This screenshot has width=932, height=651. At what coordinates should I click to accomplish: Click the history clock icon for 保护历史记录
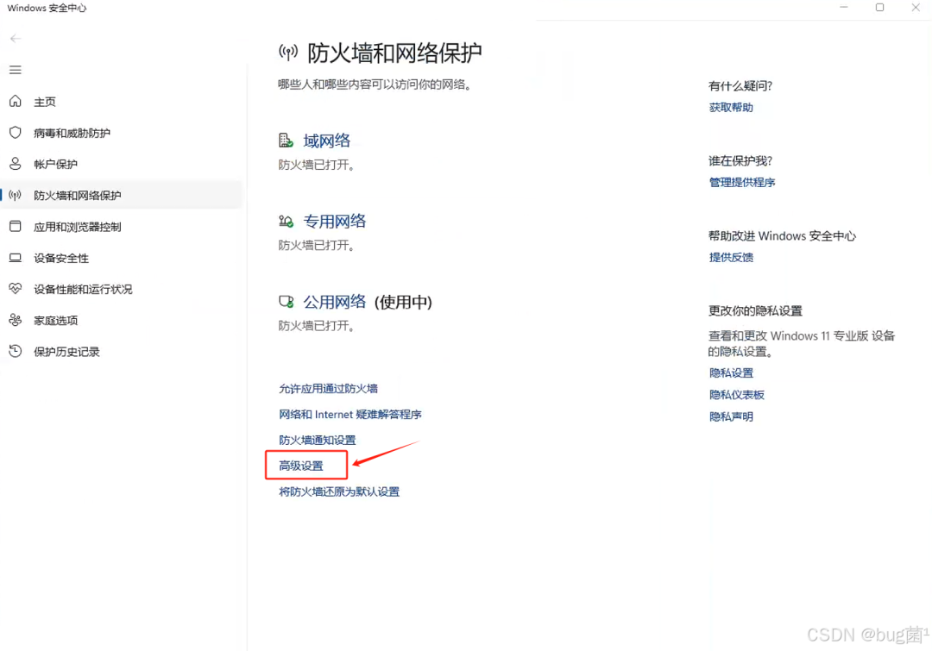[x=16, y=351]
